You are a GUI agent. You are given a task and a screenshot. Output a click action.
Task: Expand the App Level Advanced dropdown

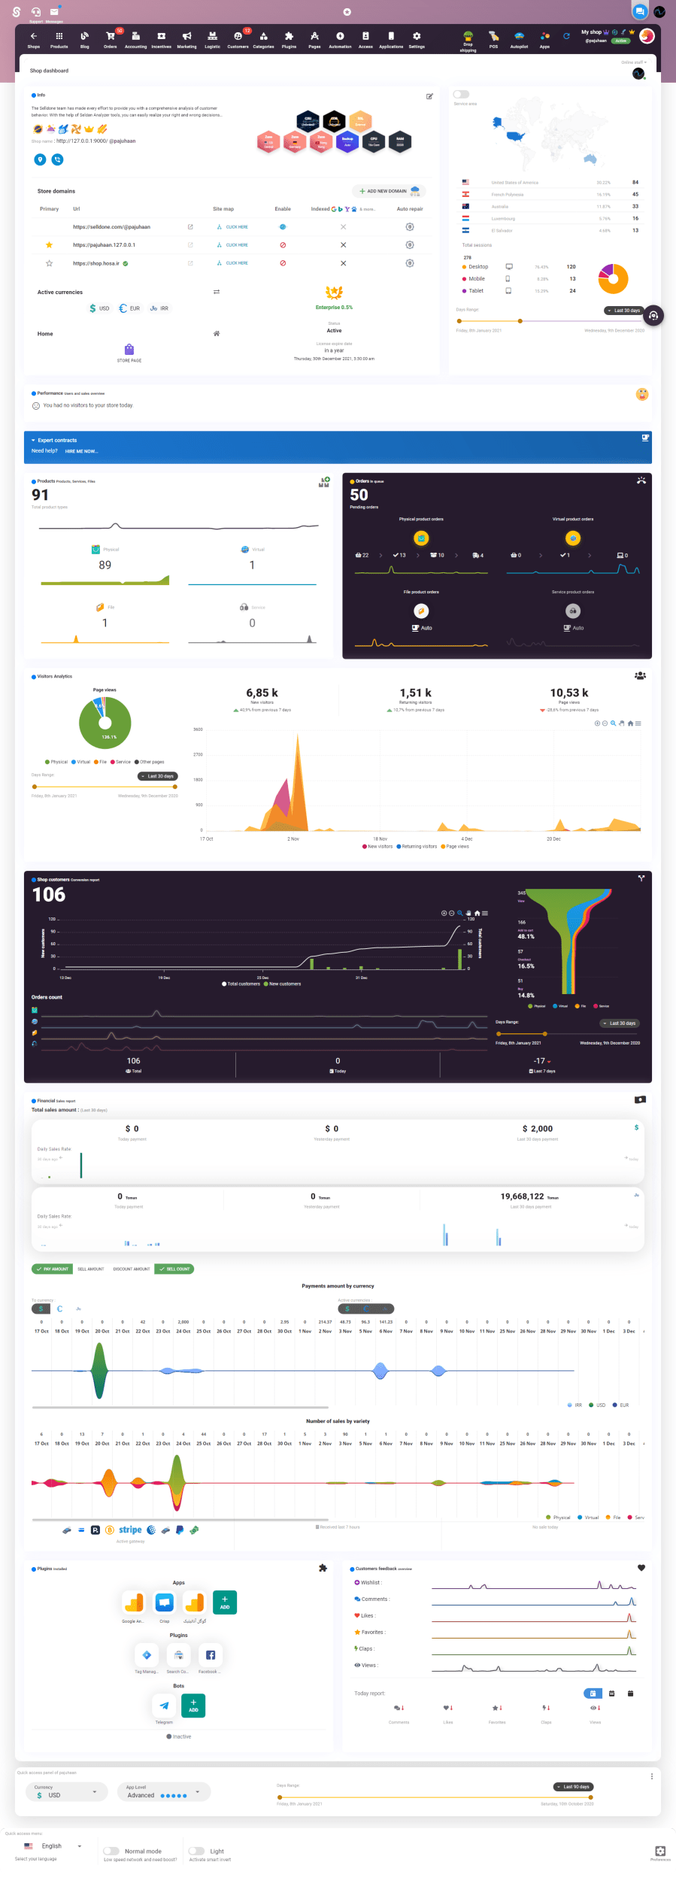pos(163,1792)
